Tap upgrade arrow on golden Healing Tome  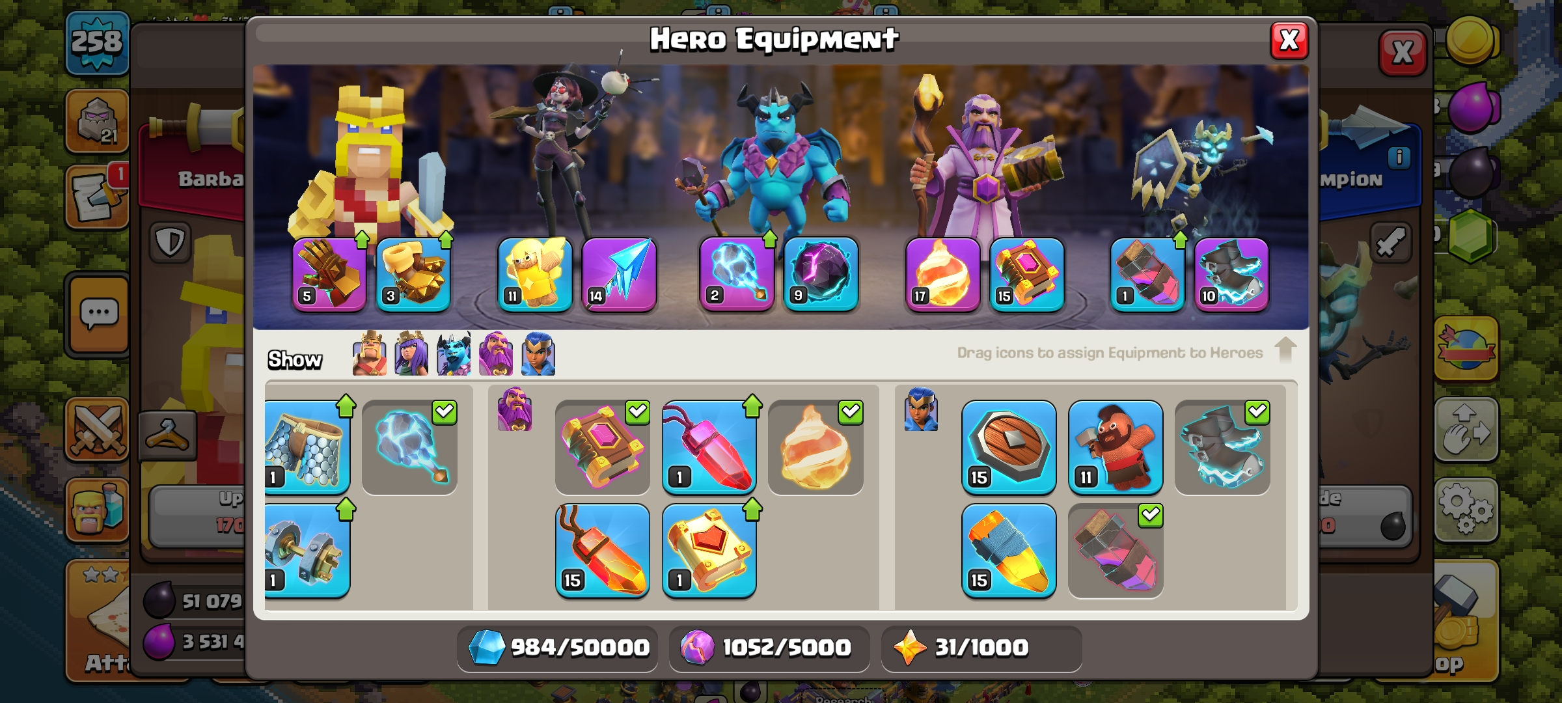click(752, 509)
